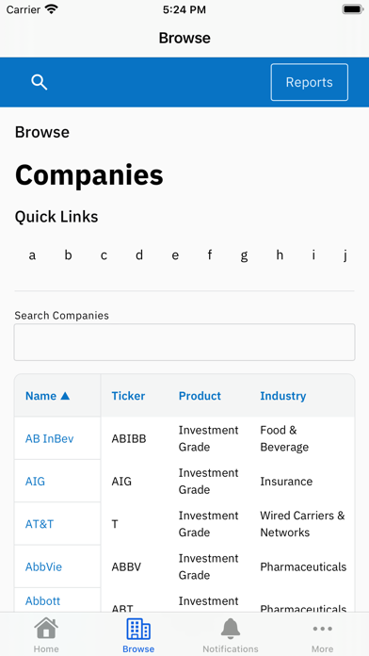Open the AbbVie company link
369x656 pixels.
(x=43, y=566)
